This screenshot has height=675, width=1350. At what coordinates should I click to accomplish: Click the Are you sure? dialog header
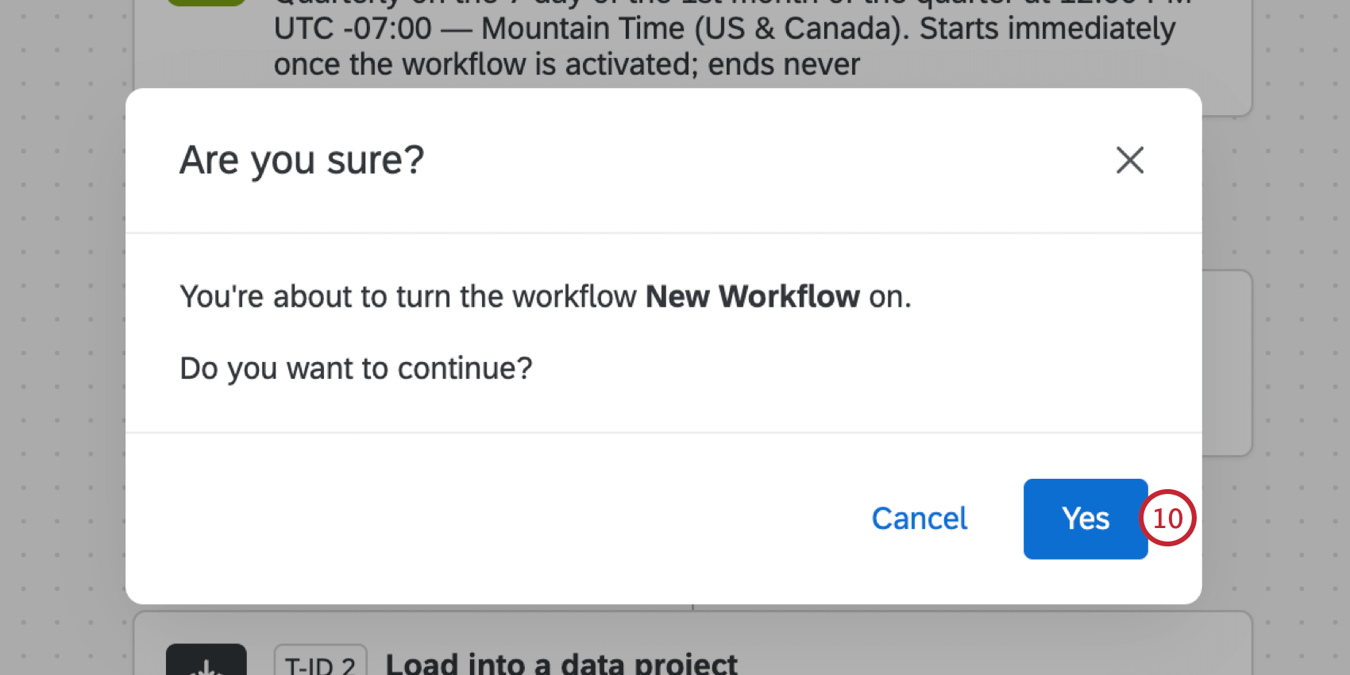tap(303, 160)
